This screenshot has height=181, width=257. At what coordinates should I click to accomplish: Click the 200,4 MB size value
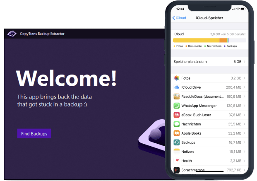coord(234,87)
